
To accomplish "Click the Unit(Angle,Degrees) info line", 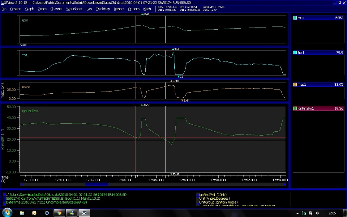I will click(x=214, y=199).
